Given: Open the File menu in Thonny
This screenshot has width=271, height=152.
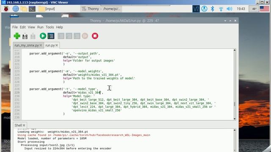Looking at the screenshot, I should coord(15,27).
